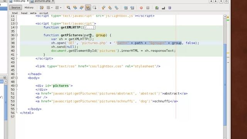
Task: Click editor scrollbar up arrow
Action: tap(225, 16)
